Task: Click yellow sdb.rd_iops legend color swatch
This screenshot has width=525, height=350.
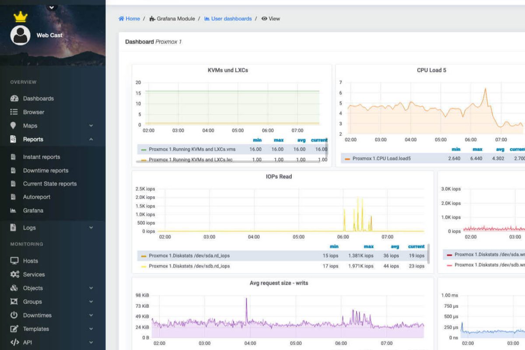Action: point(143,266)
